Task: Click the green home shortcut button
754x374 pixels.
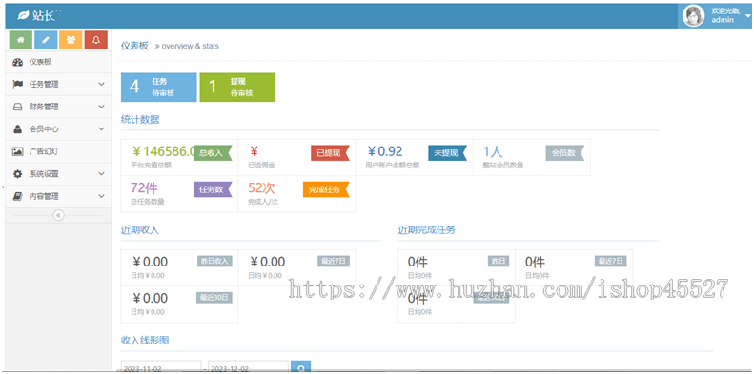Action: pyautogui.click(x=21, y=40)
